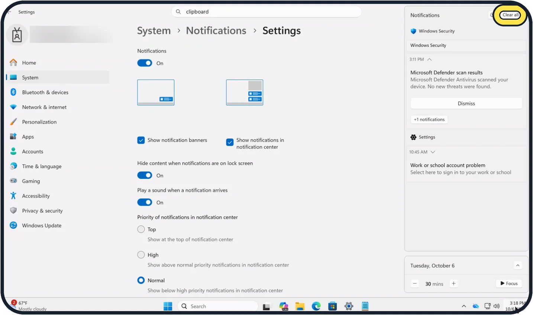Show hidden icons in the system tray
Viewport: 533px width, 315px height.
click(x=464, y=306)
